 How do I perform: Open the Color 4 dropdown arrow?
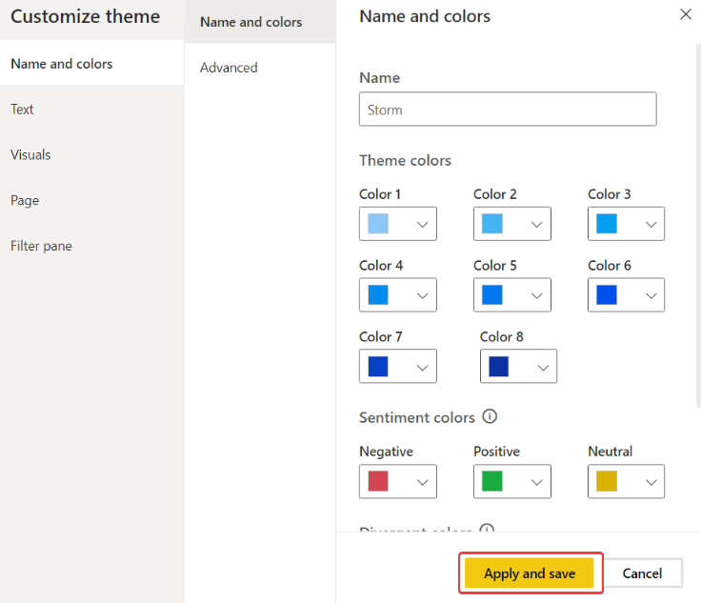(x=422, y=295)
